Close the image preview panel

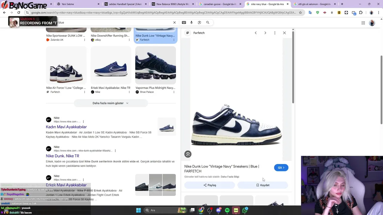[284, 33]
